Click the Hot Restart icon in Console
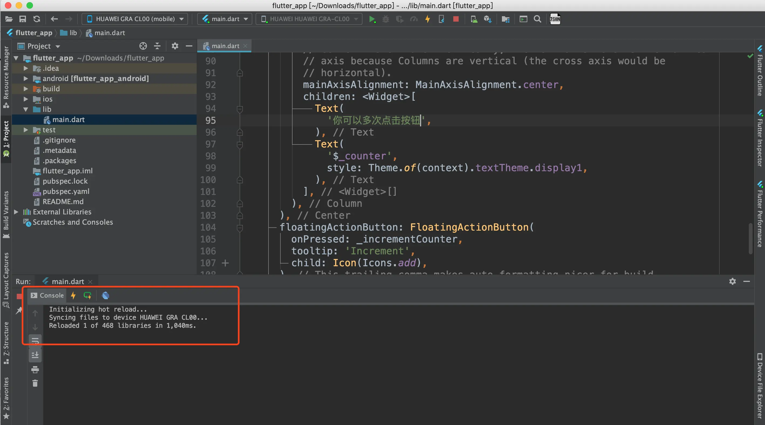The height and width of the screenshot is (425, 765). pyautogui.click(x=87, y=295)
